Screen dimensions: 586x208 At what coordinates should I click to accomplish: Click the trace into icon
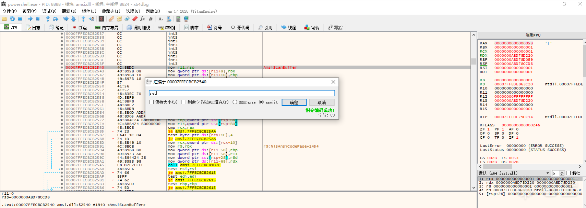pos(65,19)
